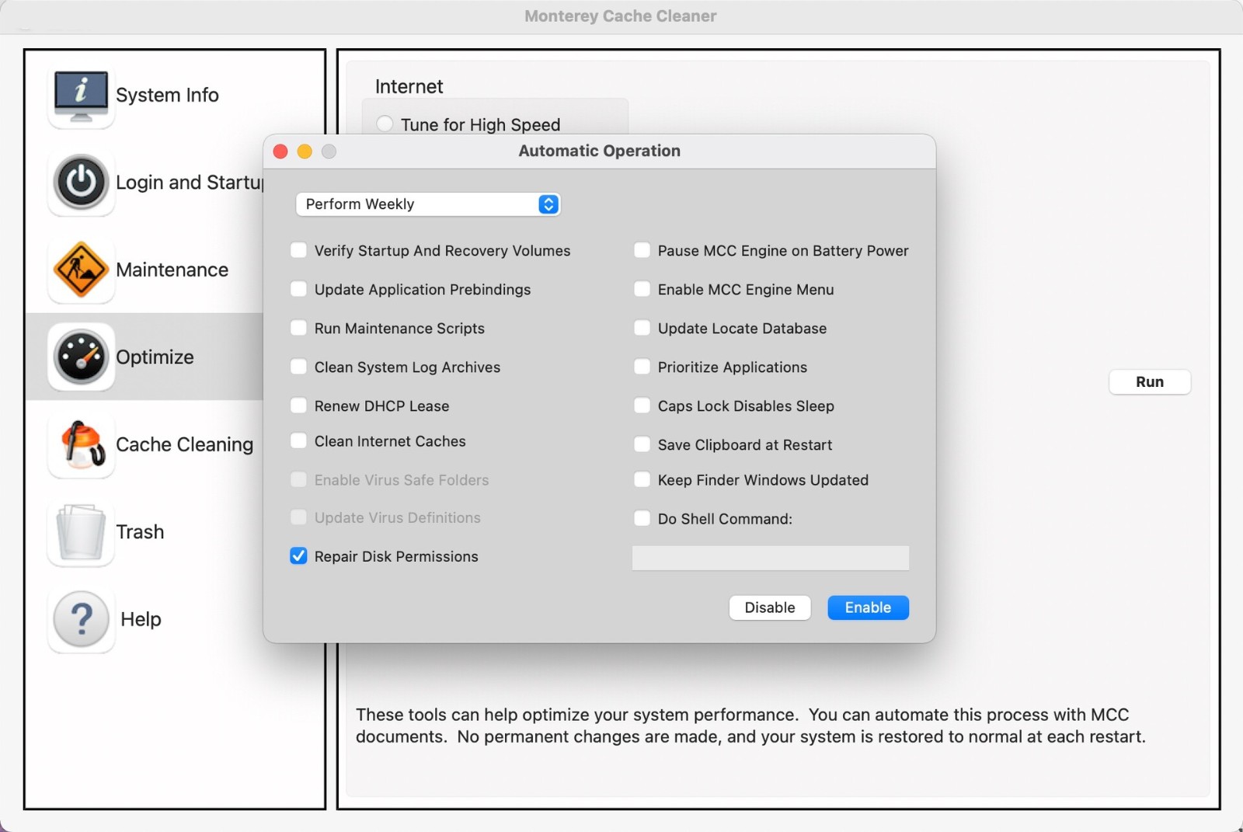Switch to Cache Cleaning section label

pos(184,444)
